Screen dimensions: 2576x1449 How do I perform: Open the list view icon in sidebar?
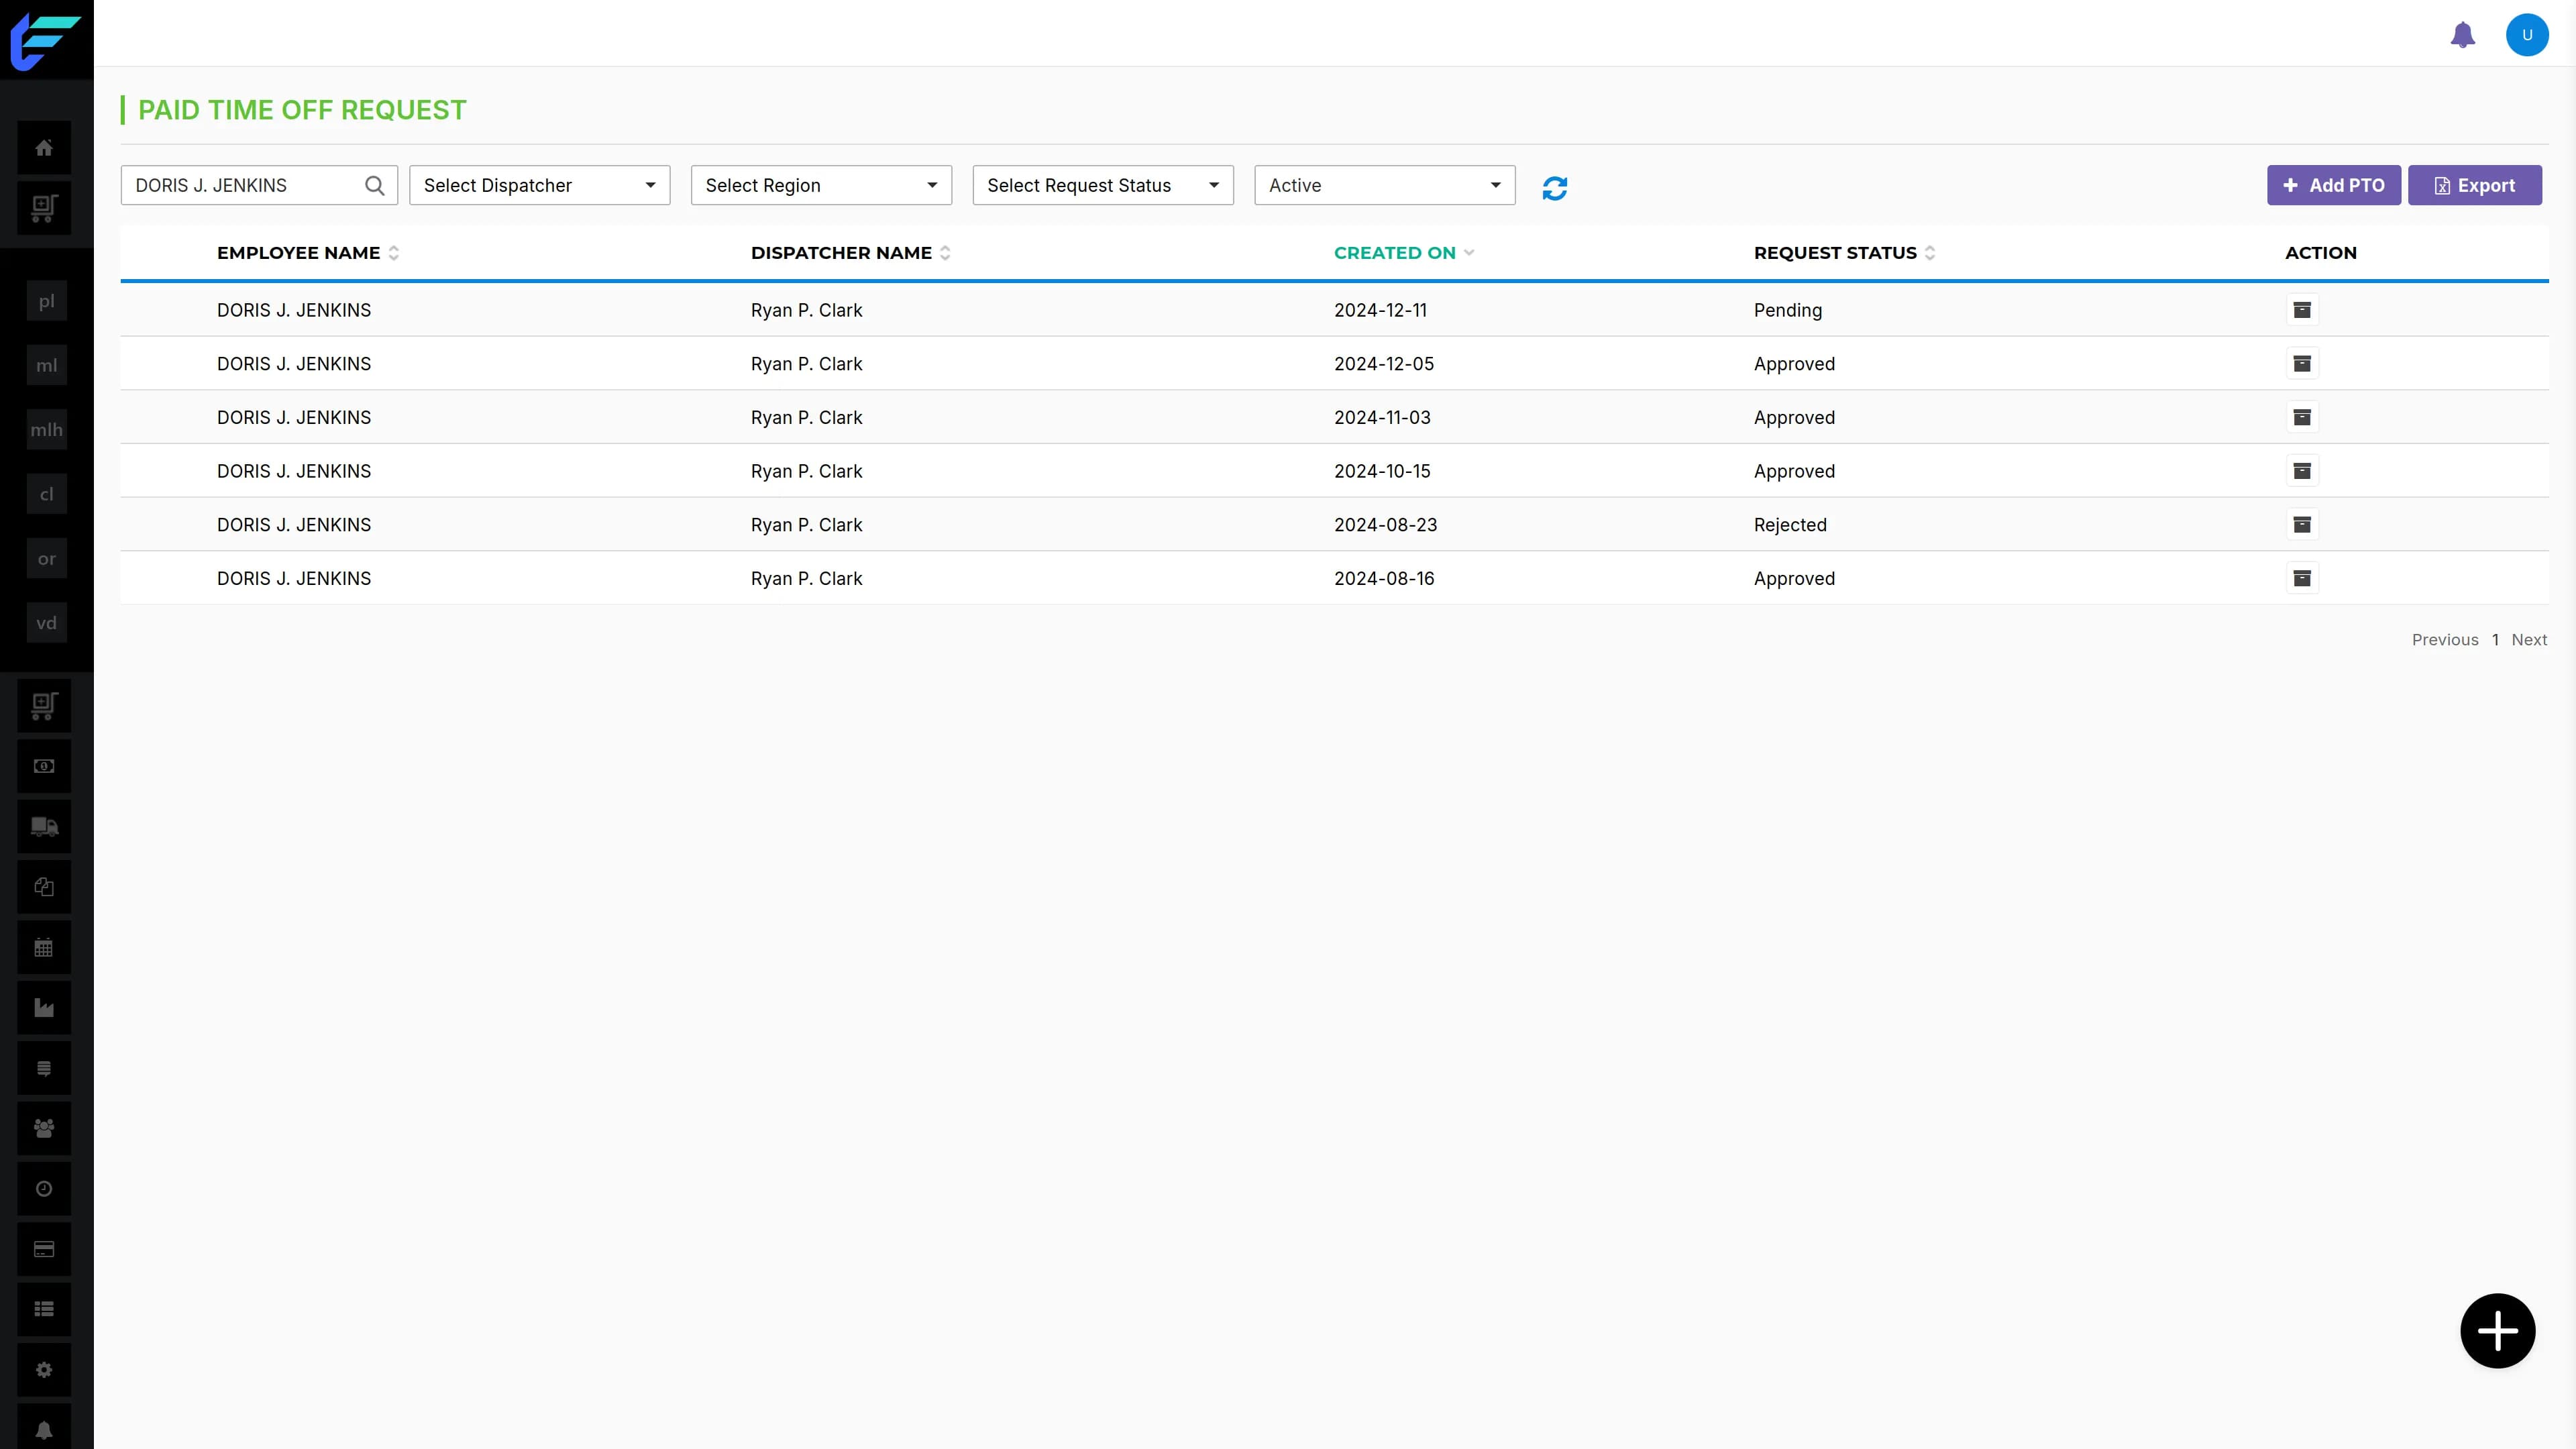point(44,1309)
